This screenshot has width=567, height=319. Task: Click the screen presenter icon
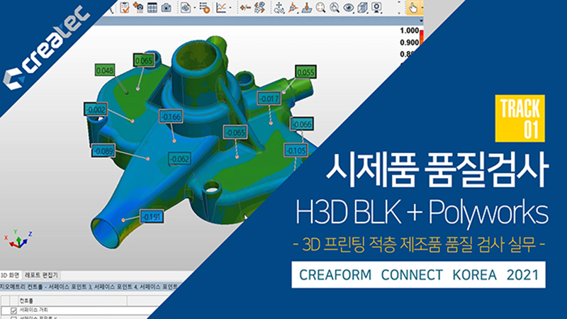pos(376,8)
